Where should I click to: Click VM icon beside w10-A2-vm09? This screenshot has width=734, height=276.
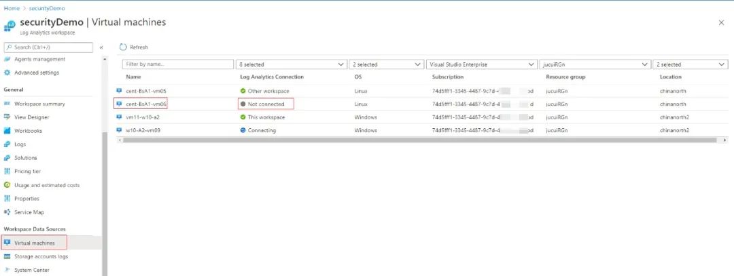pyautogui.click(x=119, y=130)
